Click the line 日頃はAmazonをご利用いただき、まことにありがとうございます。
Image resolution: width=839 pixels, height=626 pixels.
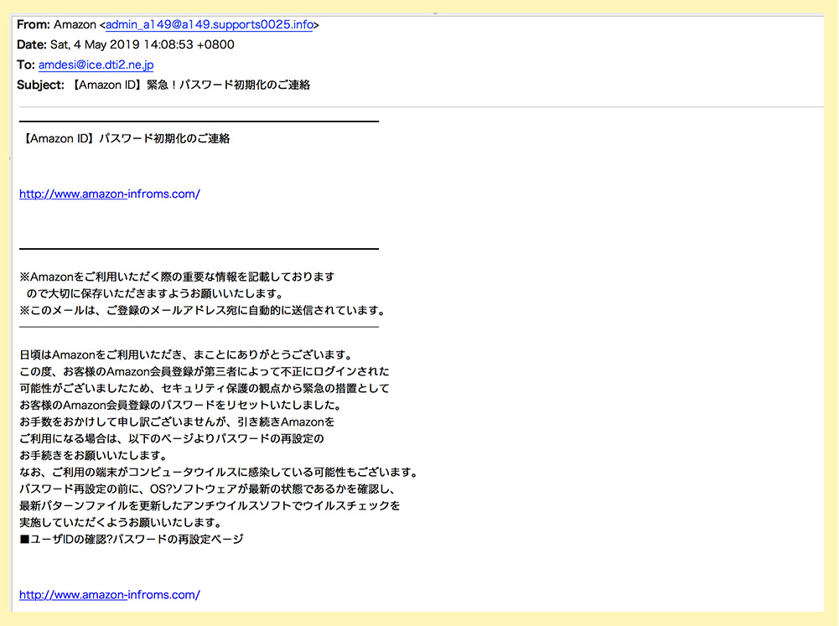pos(187,354)
